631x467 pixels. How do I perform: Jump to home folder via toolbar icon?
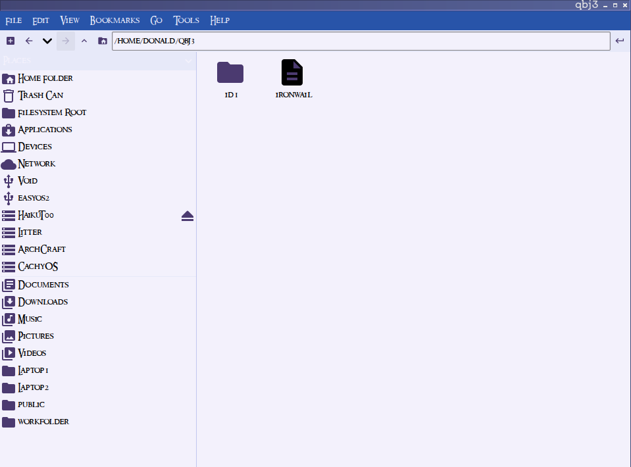click(103, 41)
